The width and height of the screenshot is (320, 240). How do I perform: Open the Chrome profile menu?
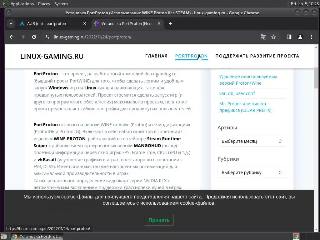[300, 37]
